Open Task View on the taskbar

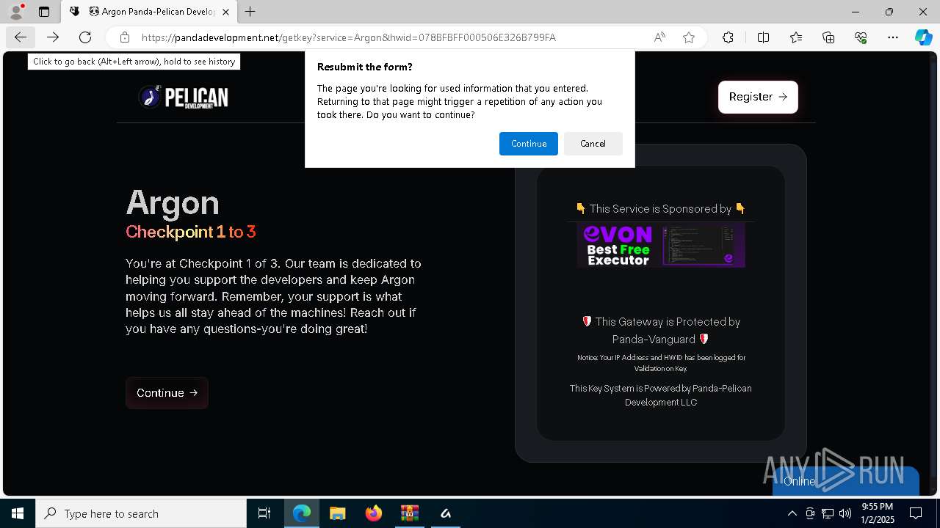(264, 513)
